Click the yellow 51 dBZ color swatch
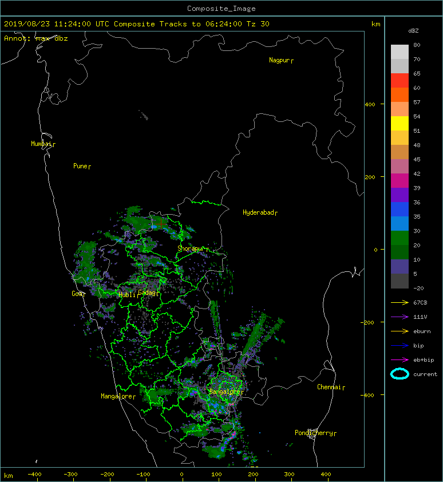 [400, 123]
